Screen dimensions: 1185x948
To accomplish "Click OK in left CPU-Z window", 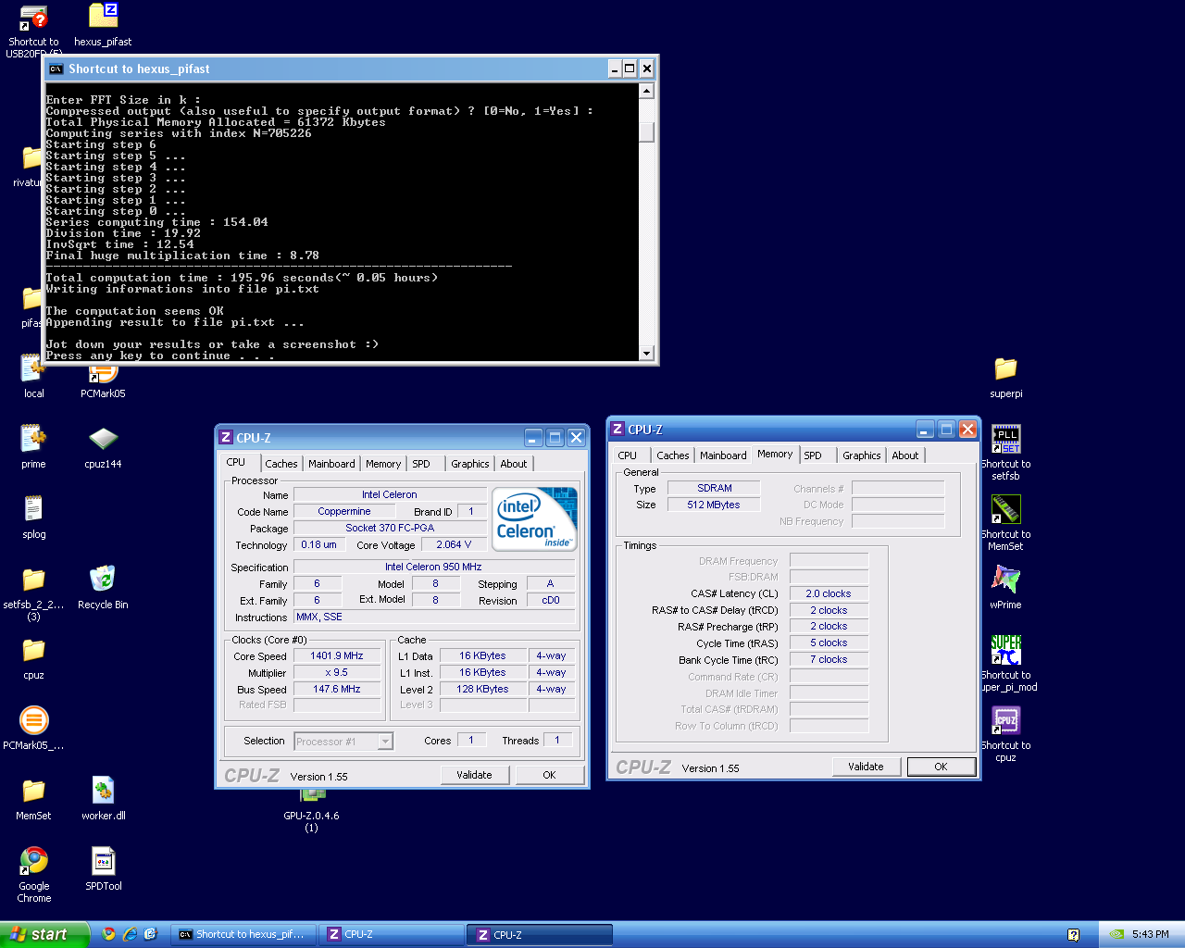I will click(x=549, y=775).
